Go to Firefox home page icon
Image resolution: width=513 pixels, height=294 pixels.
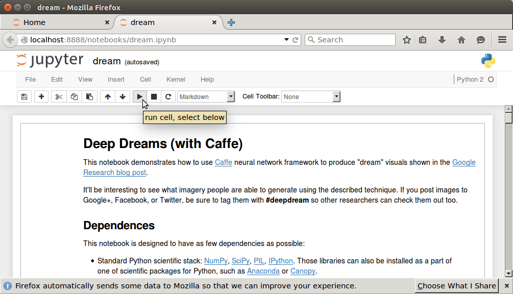click(461, 40)
